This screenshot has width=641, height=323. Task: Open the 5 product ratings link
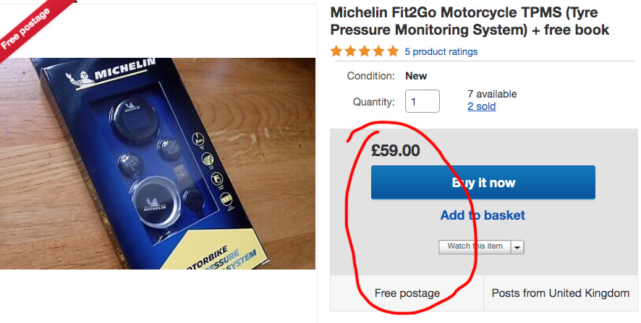pos(441,52)
